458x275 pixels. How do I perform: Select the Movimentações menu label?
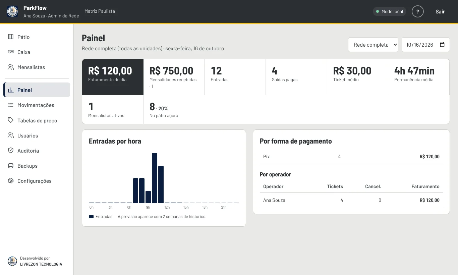coord(36,105)
